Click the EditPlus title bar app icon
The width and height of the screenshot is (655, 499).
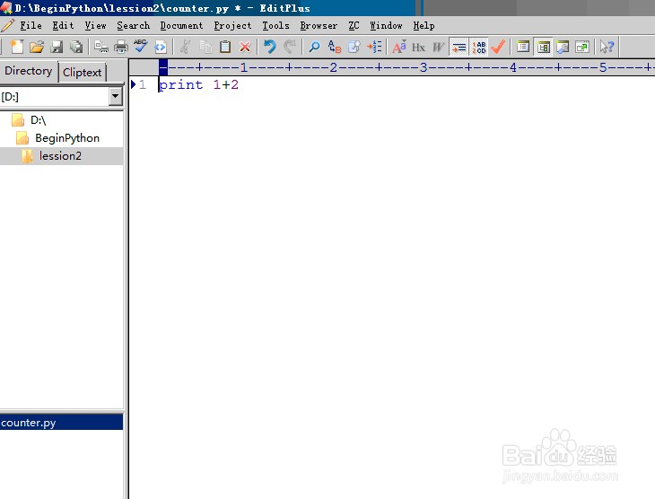(6, 7)
